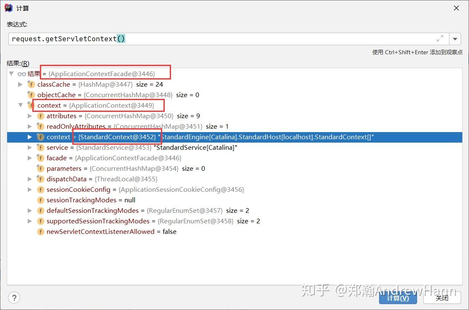Image resolution: width=469 pixels, height=310 pixels.
Task: Open help via the question mark icon
Action: click(14, 297)
